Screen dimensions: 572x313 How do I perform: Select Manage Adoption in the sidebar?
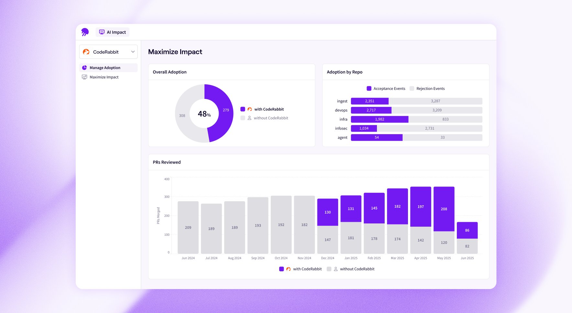click(105, 67)
